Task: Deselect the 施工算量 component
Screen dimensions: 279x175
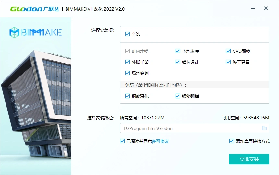Action: pos(228,62)
